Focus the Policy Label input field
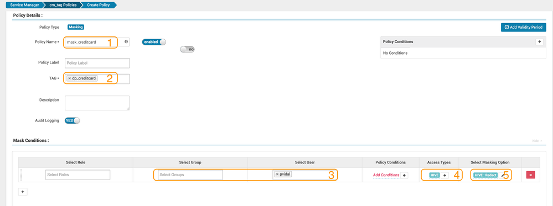This screenshot has width=553, height=206. 97,63
